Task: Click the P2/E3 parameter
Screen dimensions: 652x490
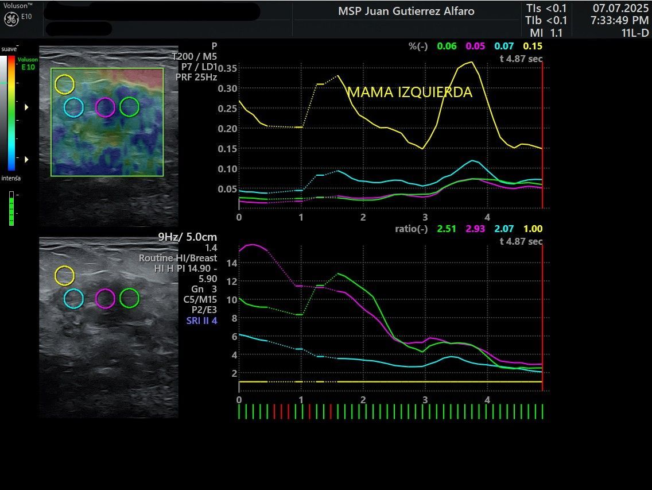Action: tap(204, 310)
